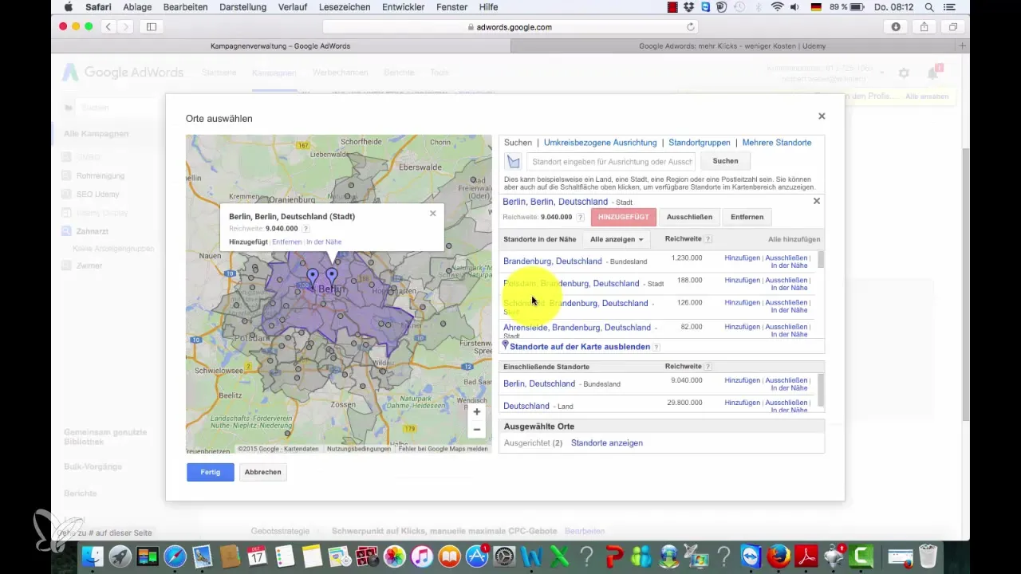
Task: Switch to Standortgruppen tab
Action: click(700, 143)
